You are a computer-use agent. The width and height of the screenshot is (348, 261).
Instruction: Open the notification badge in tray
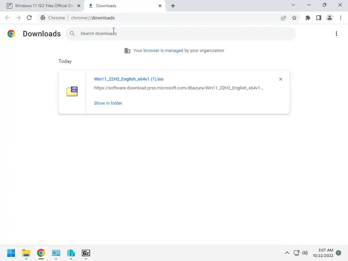pos(338,253)
